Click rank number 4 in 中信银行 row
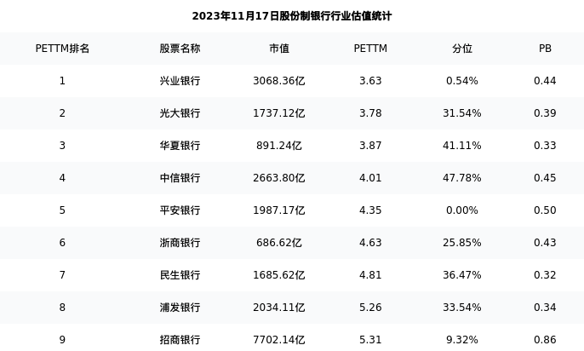This screenshot has height=351, width=584. [62, 178]
